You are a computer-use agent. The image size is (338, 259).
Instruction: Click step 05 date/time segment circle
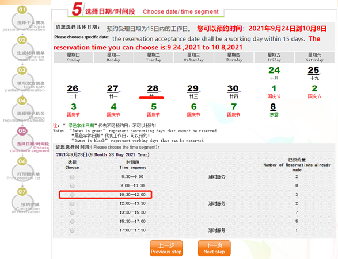coord(22,131)
